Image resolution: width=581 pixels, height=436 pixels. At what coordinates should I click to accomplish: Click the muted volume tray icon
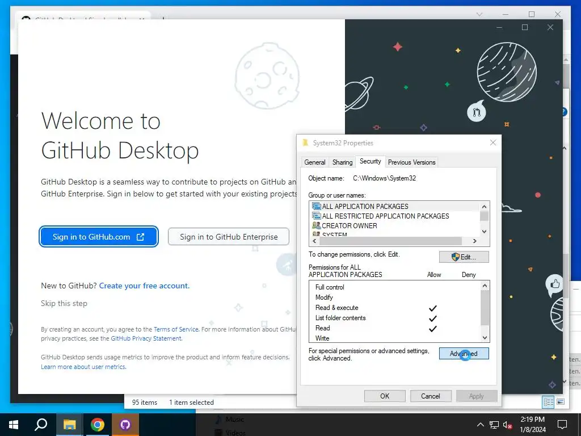pos(507,425)
